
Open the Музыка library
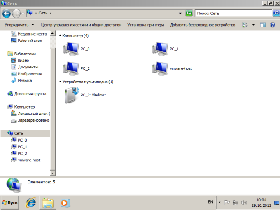[21, 80]
